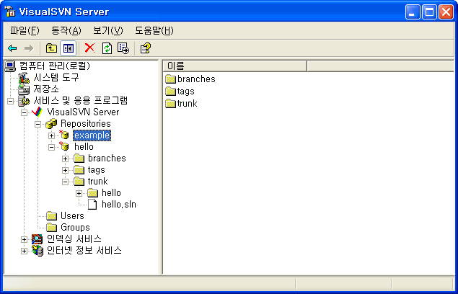The image size is (458, 294).
Task: Click the Export list toolbar icon
Action: point(123,48)
